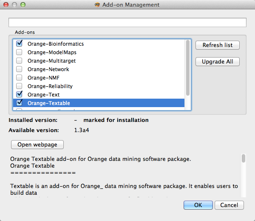Confirm with the OK button
This screenshot has width=255, height=221.
(198, 205)
